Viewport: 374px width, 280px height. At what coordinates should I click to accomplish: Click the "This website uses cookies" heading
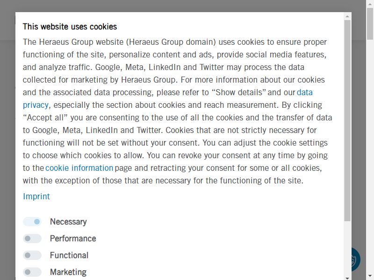(70, 27)
